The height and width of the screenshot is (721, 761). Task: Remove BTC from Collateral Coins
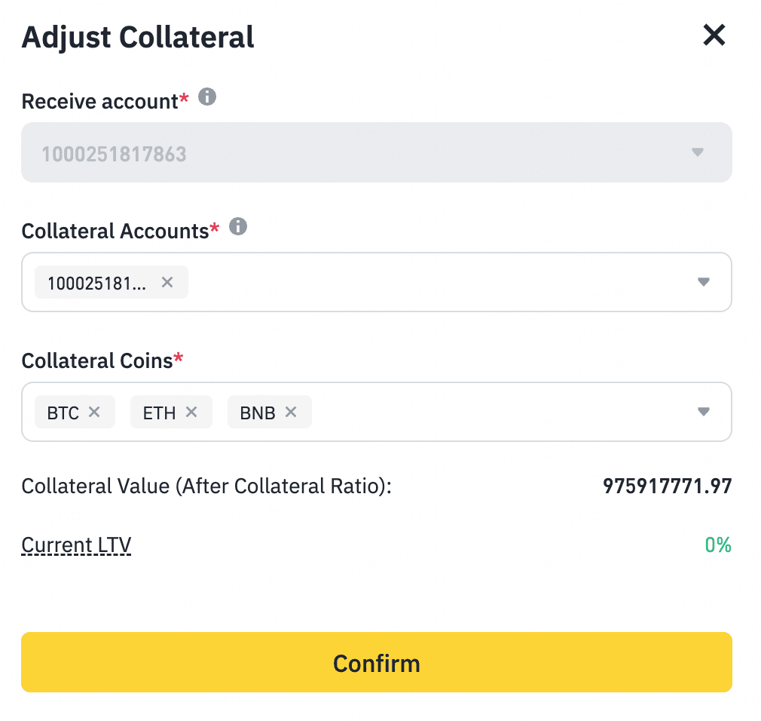pyautogui.click(x=94, y=412)
